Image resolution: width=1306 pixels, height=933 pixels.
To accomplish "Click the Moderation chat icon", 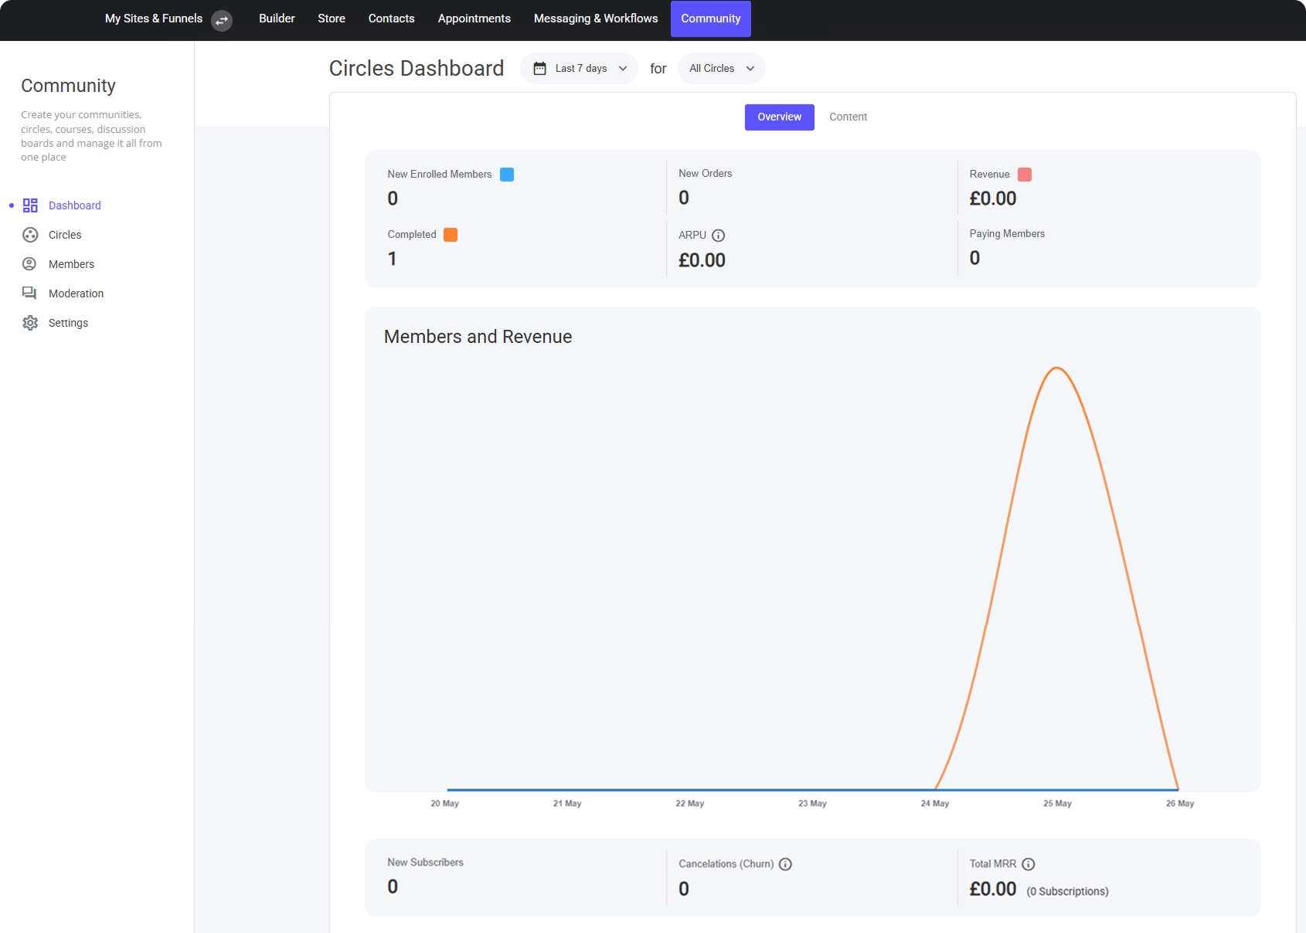I will point(30,293).
